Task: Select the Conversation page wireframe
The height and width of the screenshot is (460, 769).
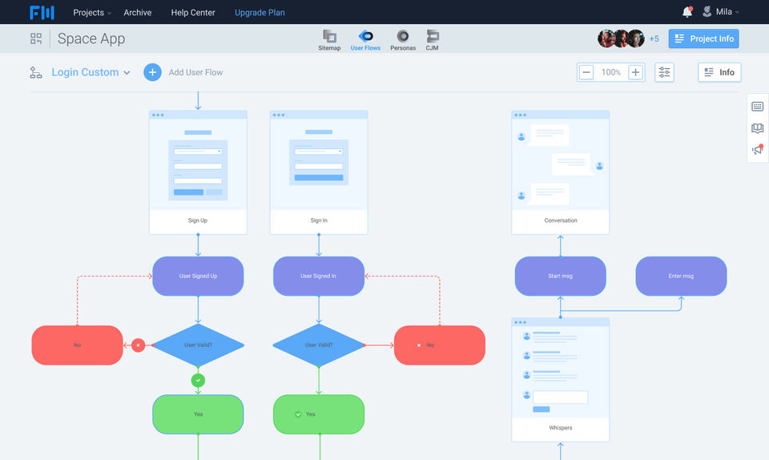Action: click(x=560, y=172)
